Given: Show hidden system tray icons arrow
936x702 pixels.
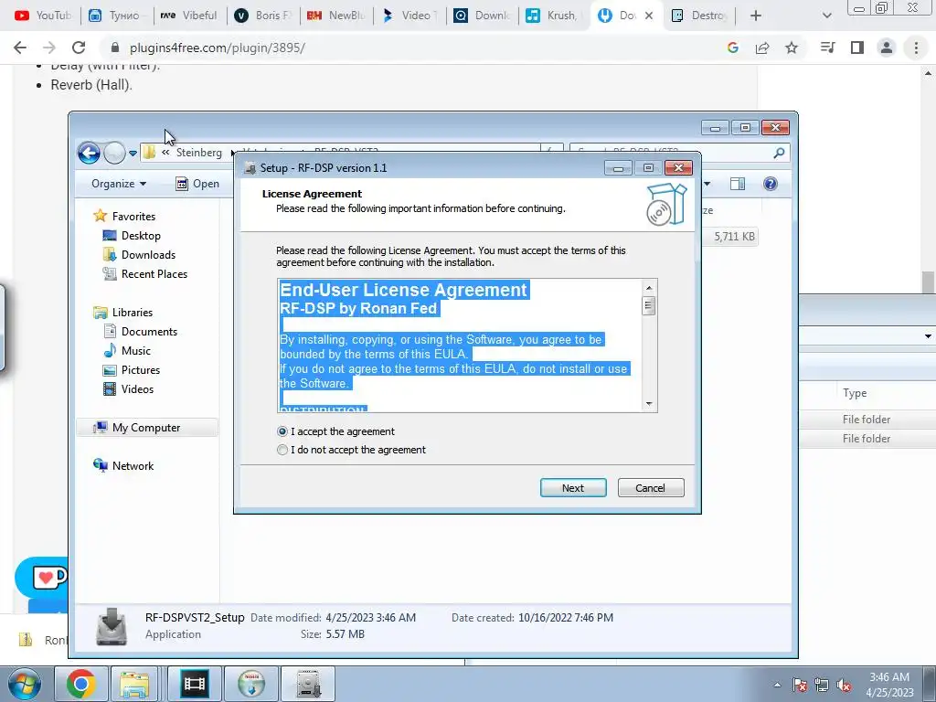Looking at the screenshot, I should pos(777,685).
